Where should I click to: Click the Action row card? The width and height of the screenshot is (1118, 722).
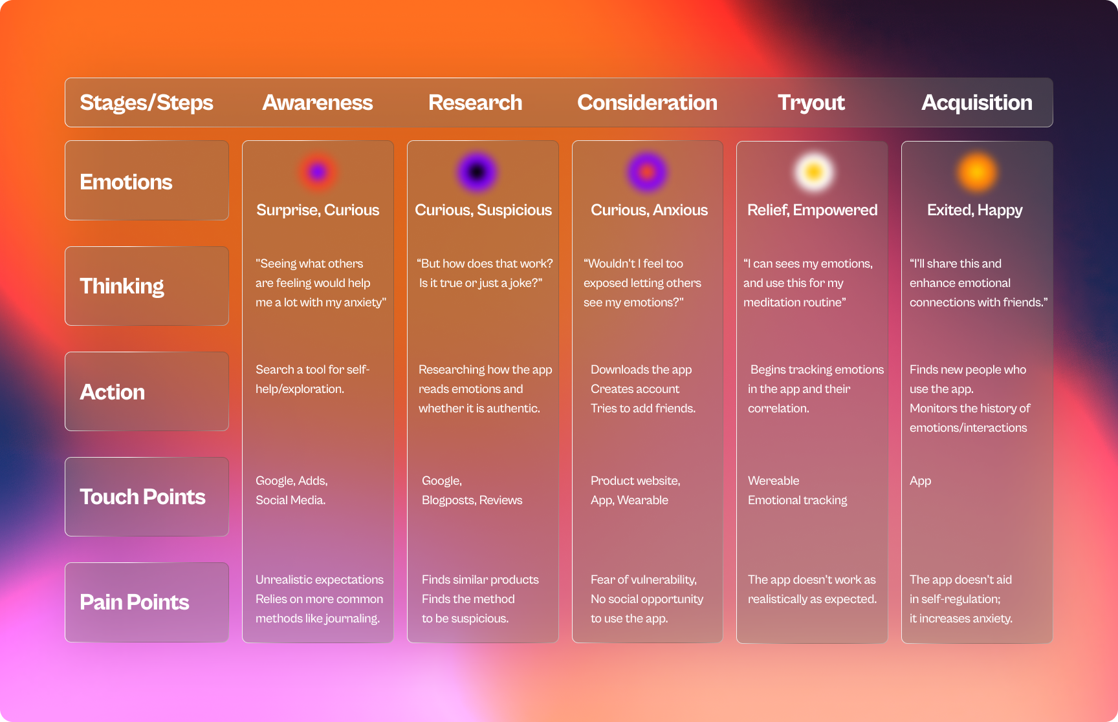tap(147, 391)
